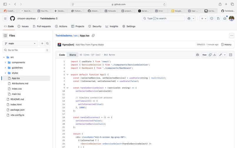Collapse handleServiceSelect block at line 9
The width and height of the screenshot is (237, 148).
coord(68,88)
